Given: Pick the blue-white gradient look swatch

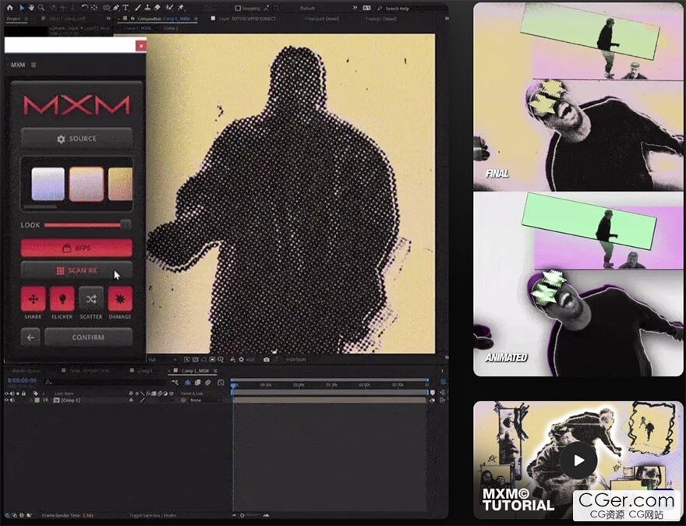Looking at the screenshot, I should [x=48, y=184].
